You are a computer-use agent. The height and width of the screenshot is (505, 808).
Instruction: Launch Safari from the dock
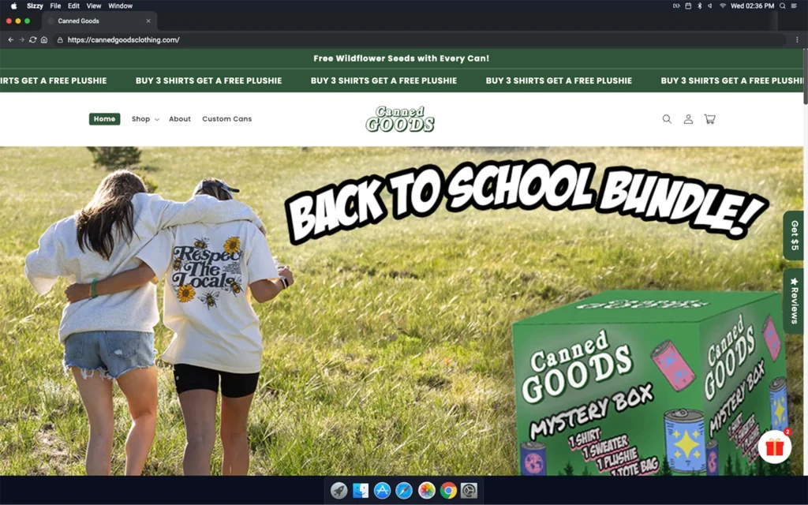(403, 491)
